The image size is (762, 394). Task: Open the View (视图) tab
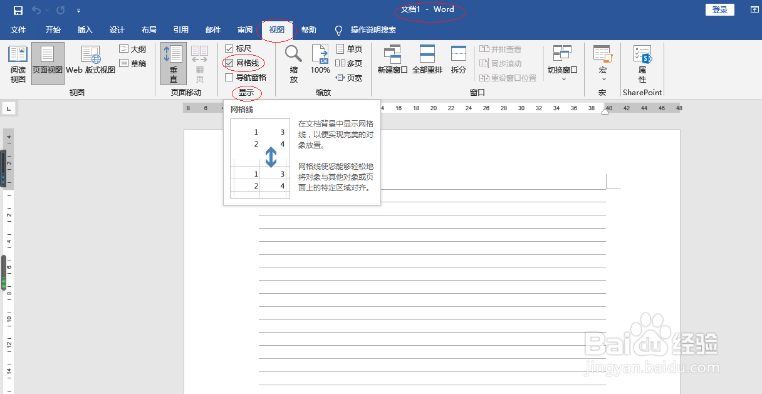277,29
